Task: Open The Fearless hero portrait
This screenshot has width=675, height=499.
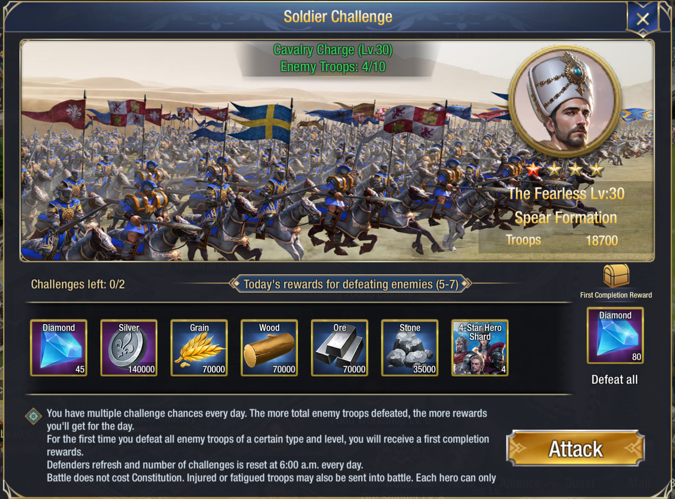Action: pyautogui.click(x=565, y=102)
